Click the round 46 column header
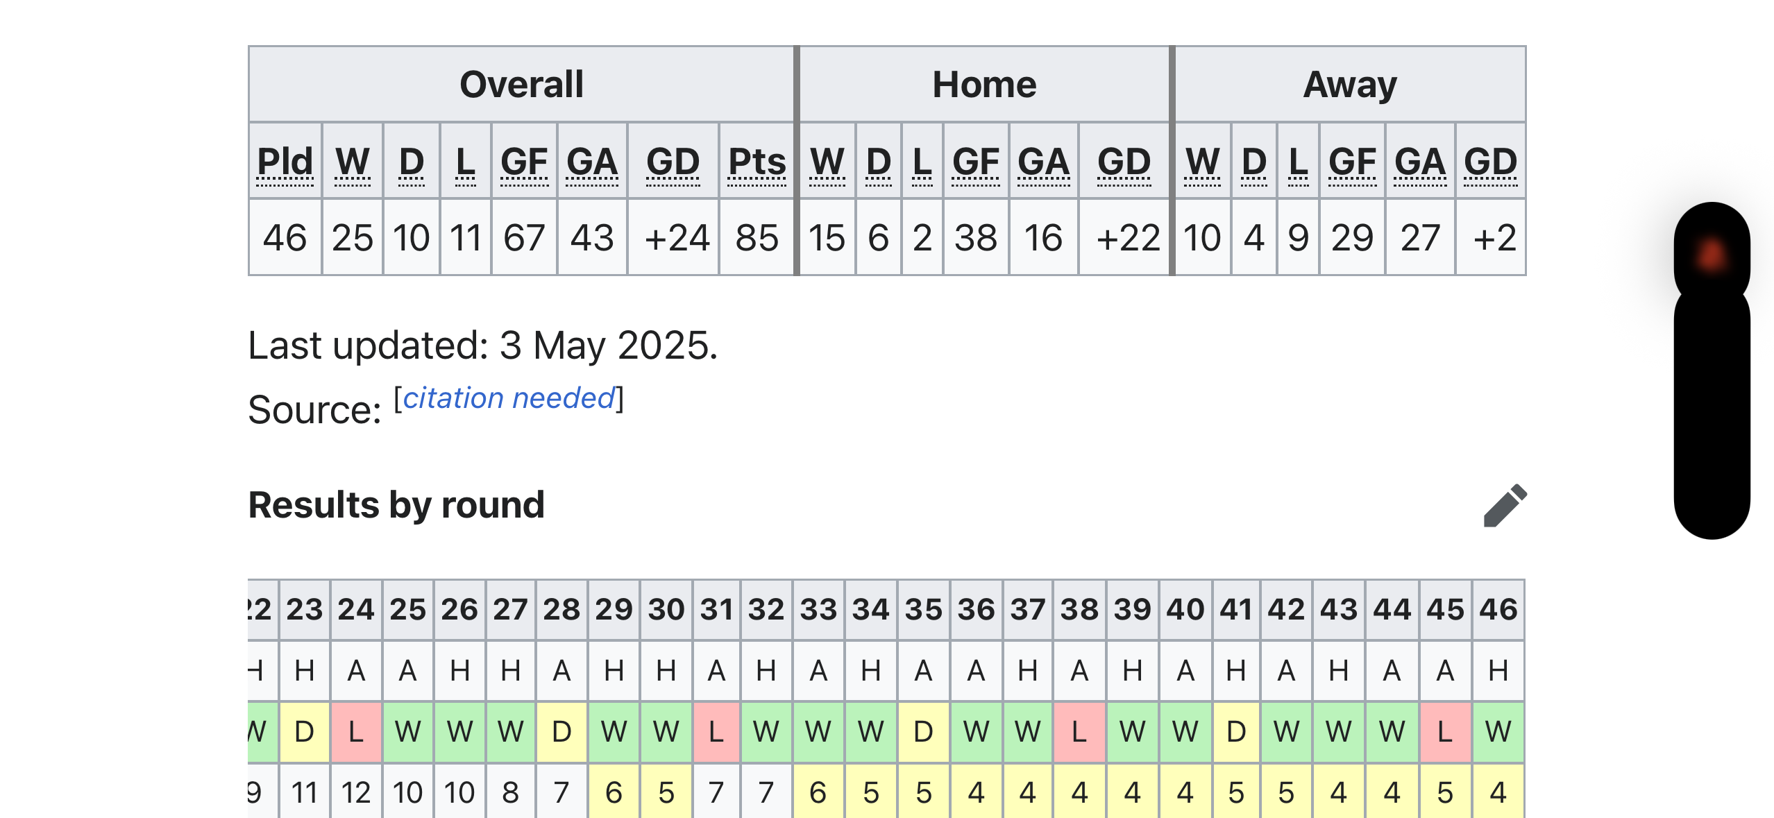This screenshot has height=818, width=1774. coord(1498,610)
